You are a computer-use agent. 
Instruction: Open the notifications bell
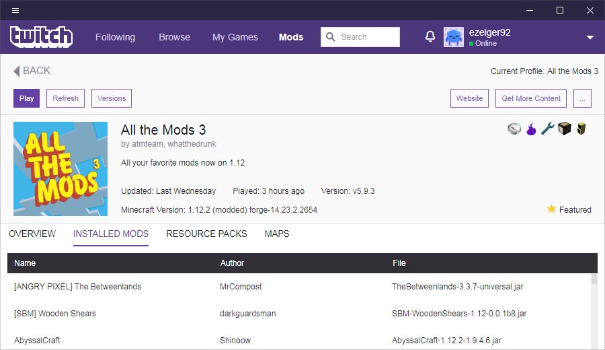pos(430,37)
